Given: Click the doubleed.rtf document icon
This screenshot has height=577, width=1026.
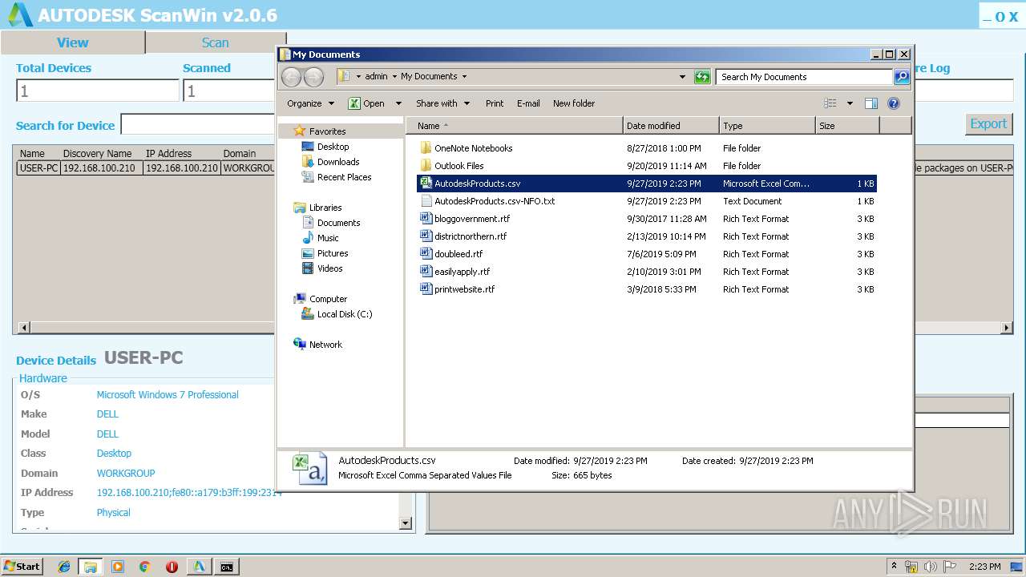Looking at the screenshot, I should pos(426,254).
